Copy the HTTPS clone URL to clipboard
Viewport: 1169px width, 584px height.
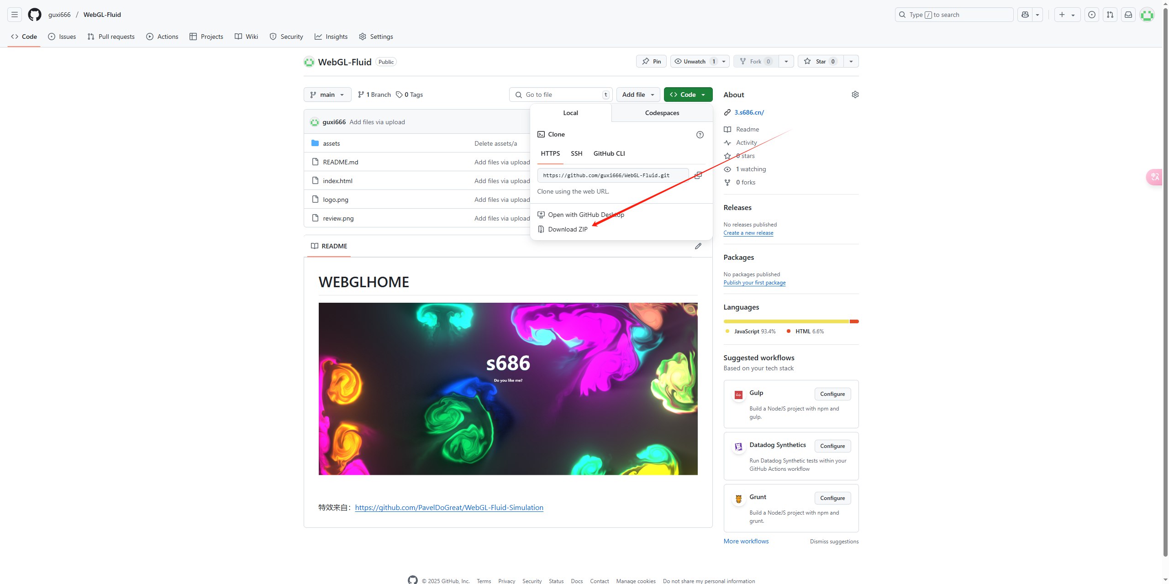pyautogui.click(x=698, y=175)
